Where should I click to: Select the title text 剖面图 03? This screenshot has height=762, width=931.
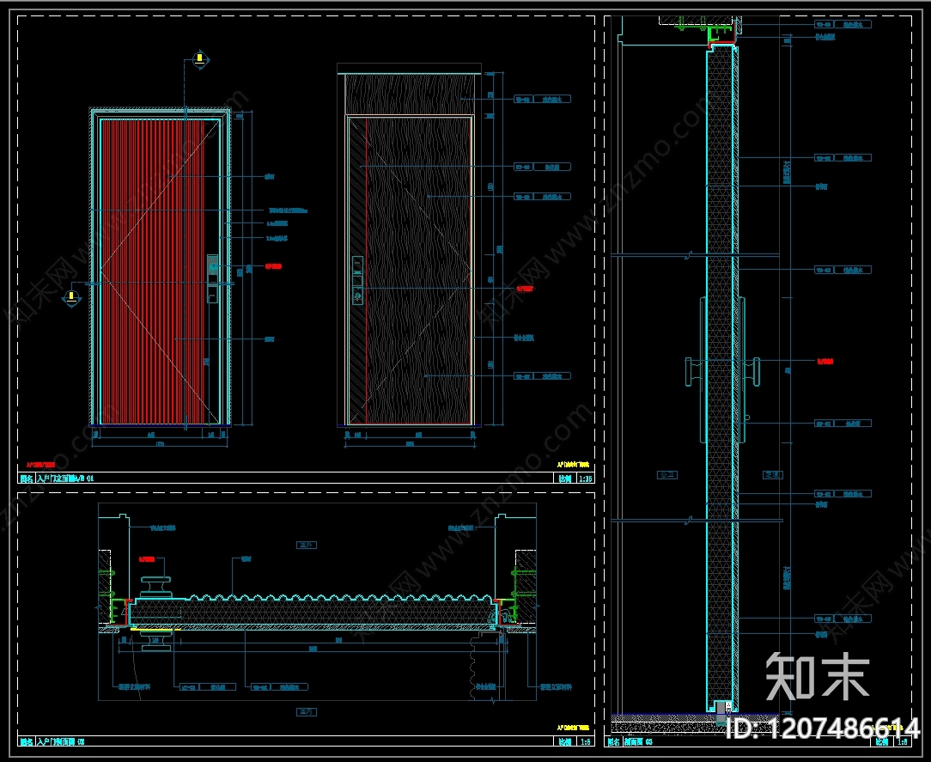coord(638,741)
